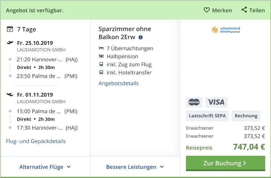Click the bed icon for 7 Übernachtungen
The height and width of the screenshot is (178, 271).
pyautogui.click(x=101, y=48)
